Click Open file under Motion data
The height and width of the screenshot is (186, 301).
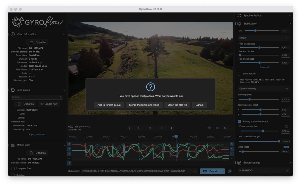pyautogui.click(x=37, y=153)
